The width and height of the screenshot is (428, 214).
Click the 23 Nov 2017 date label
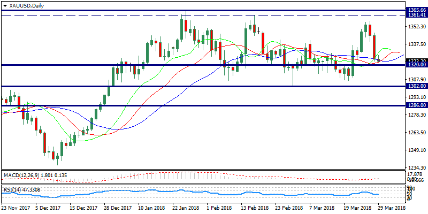[16, 207]
